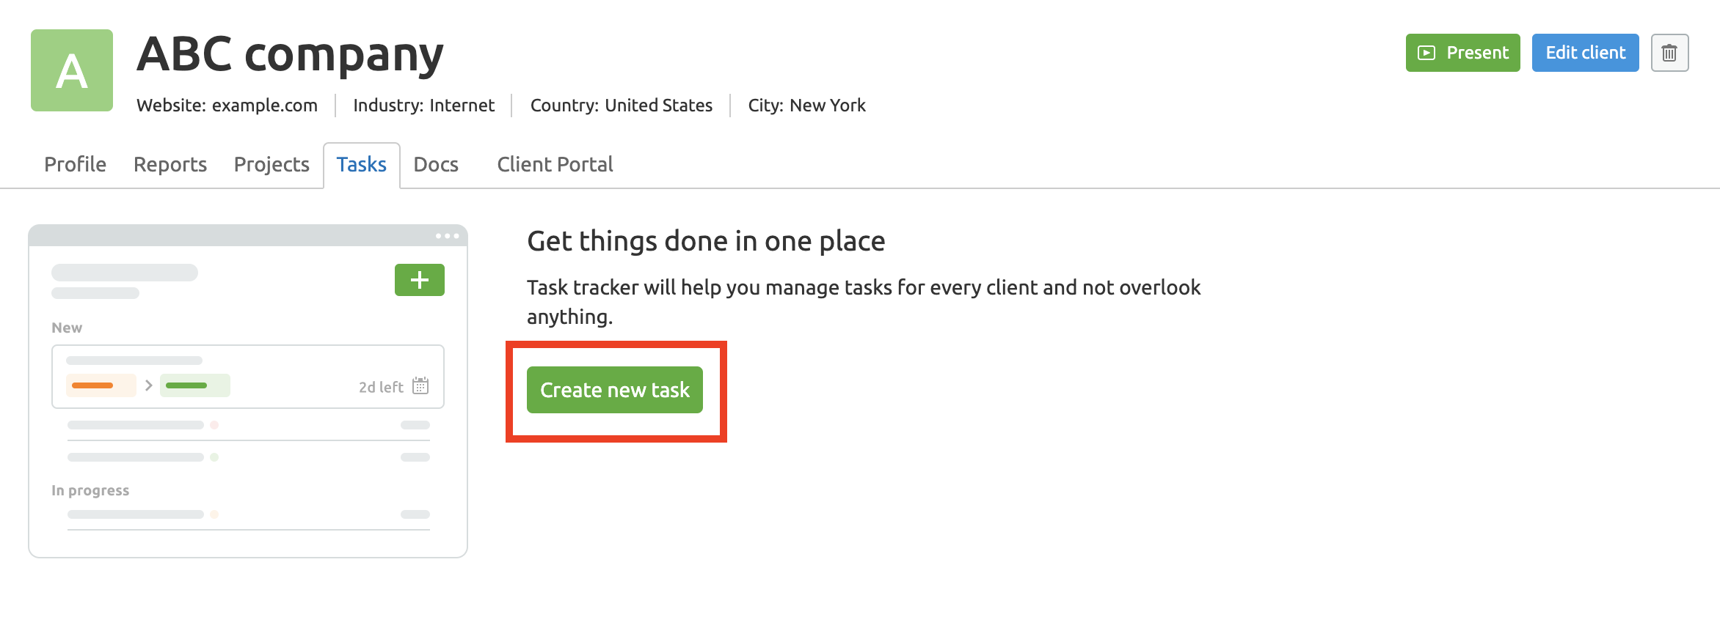Click the Present button
The image size is (1720, 617).
pyautogui.click(x=1462, y=53)
